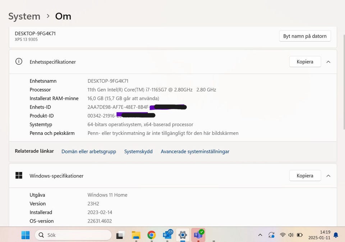The height and width of the screenshot is (242, 345).
Task: Click Byt namn på datorn button
Action: 305,36
